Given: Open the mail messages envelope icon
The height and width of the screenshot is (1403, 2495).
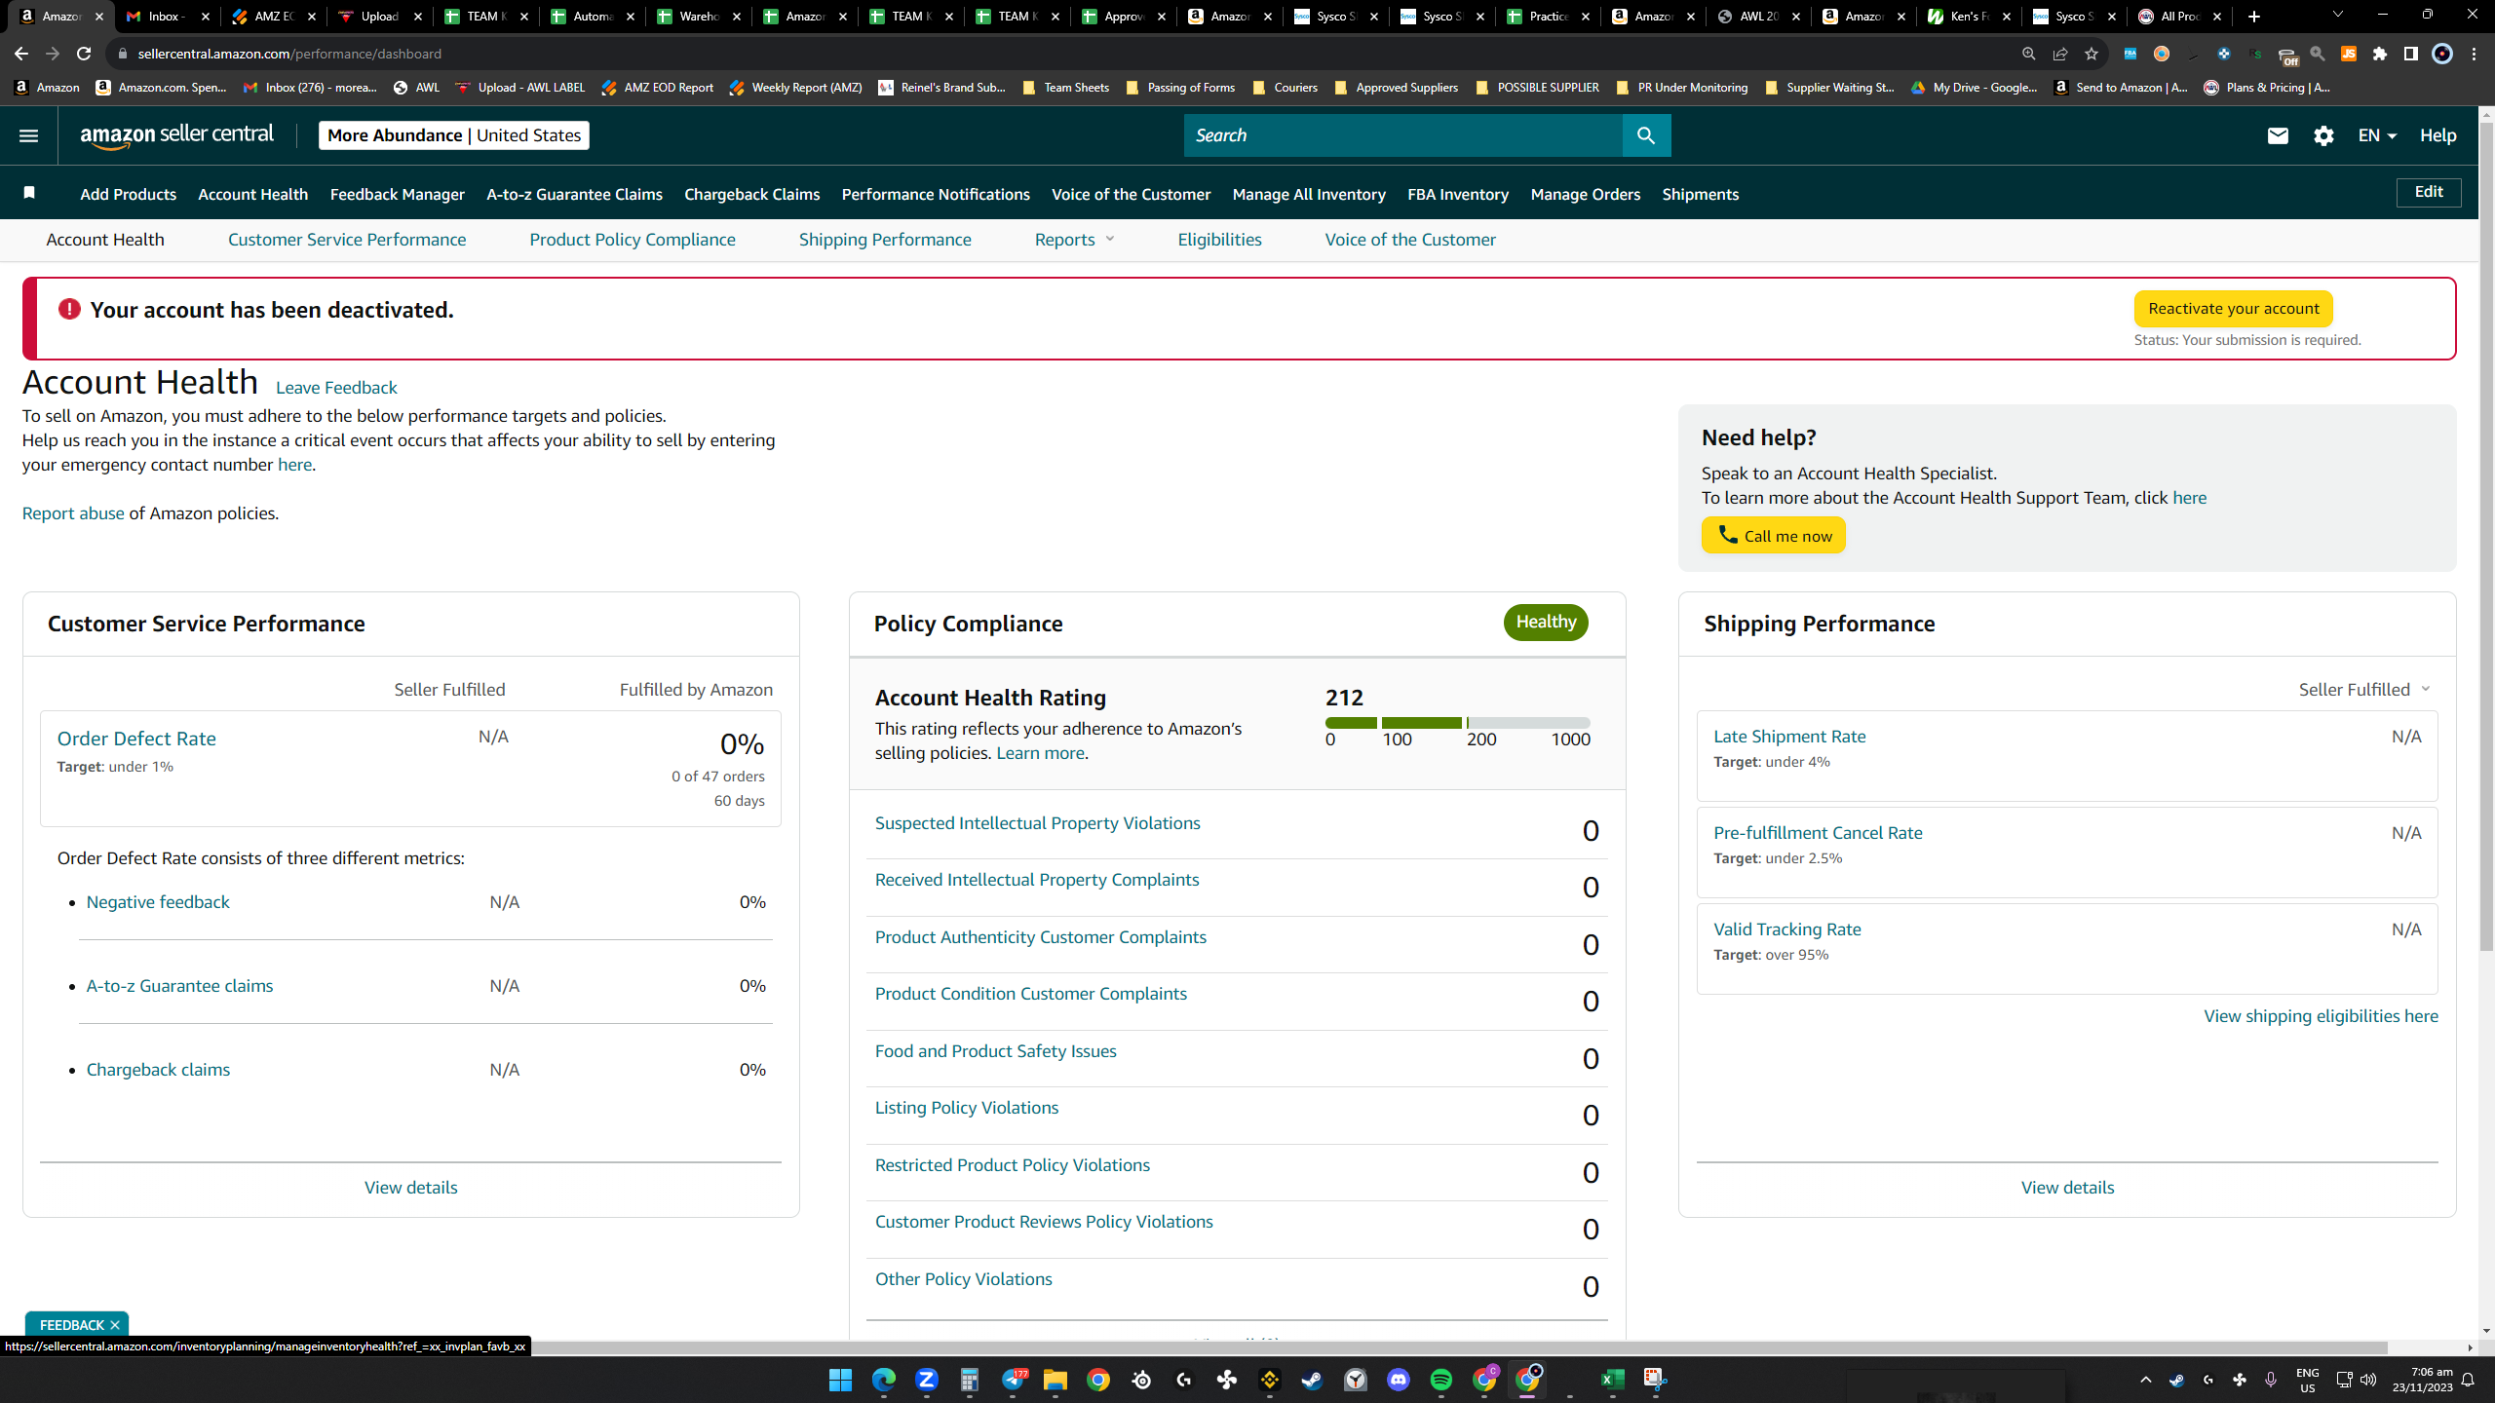Looking at the screenshot, I should pyautogui.click(x=2278, y=135).
